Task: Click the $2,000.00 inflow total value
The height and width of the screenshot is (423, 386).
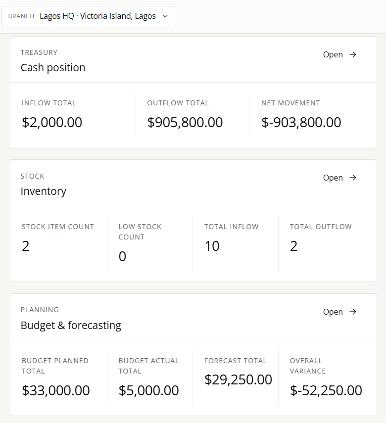Action: point(52,122)
